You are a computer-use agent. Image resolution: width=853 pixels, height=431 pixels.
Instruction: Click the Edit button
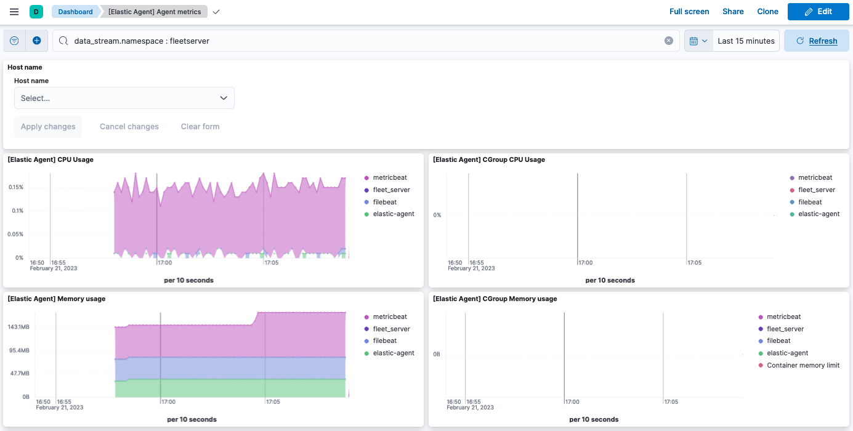[x=818, y=11]
